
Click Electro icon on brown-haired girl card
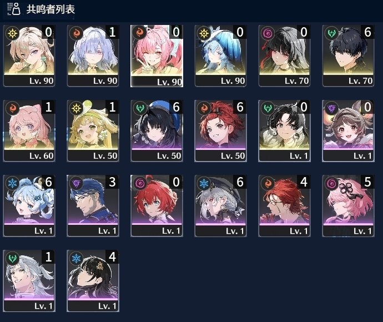332,108
